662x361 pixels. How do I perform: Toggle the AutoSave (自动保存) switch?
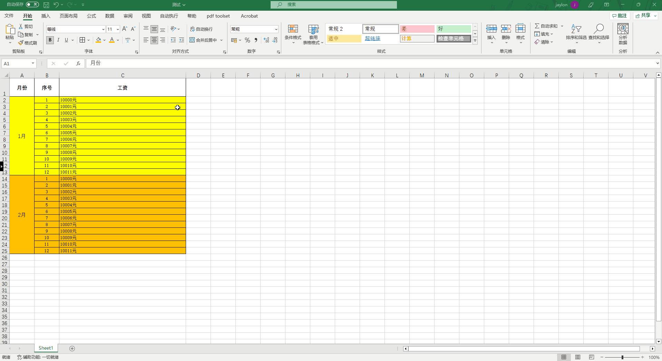32,4
